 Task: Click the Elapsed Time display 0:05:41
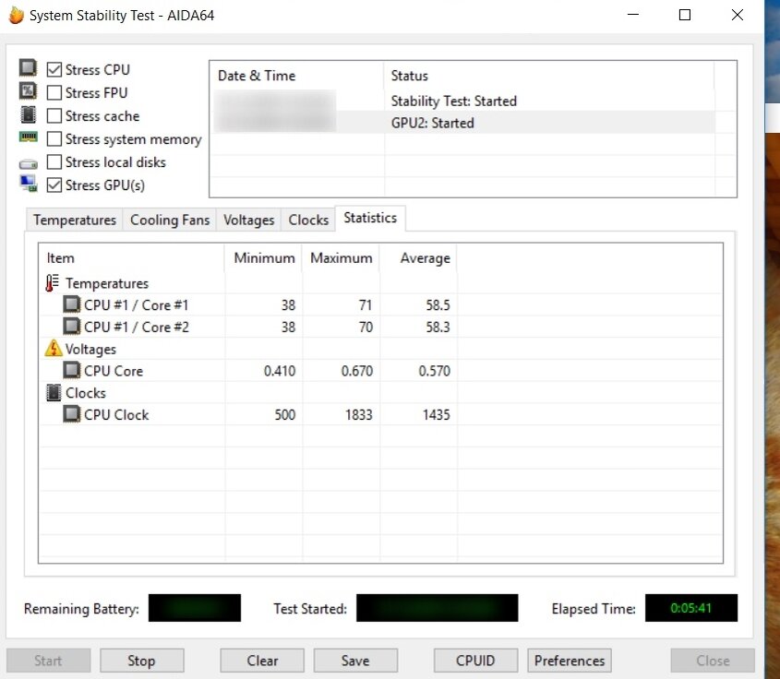tap(691, 607)
